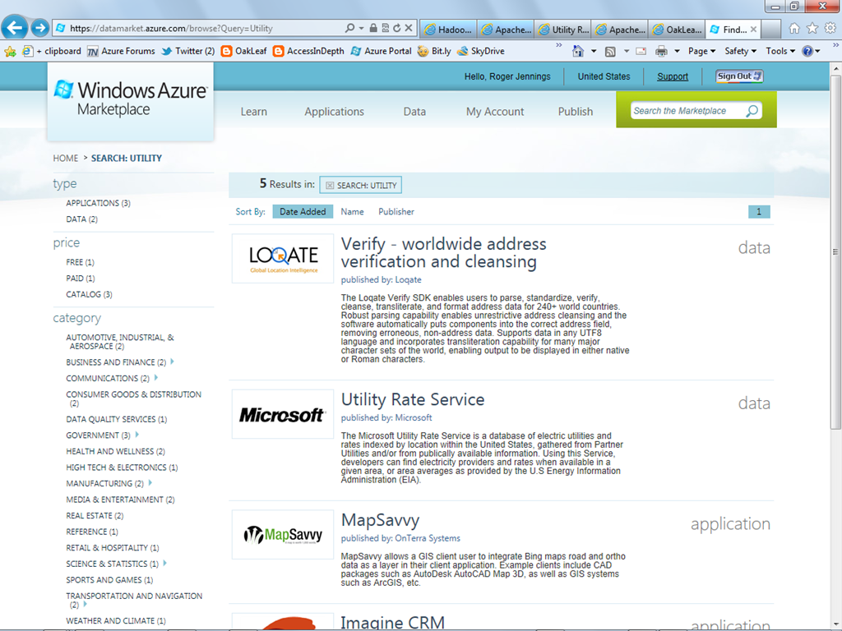Click the page vertical scrollbar thumb
The image size is (842, 631).
point(835,251)
